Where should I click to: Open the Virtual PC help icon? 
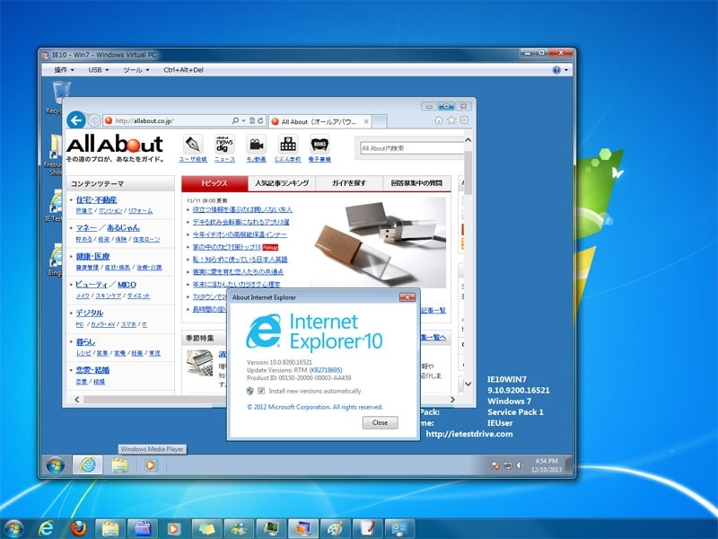(x=556, y=70)
